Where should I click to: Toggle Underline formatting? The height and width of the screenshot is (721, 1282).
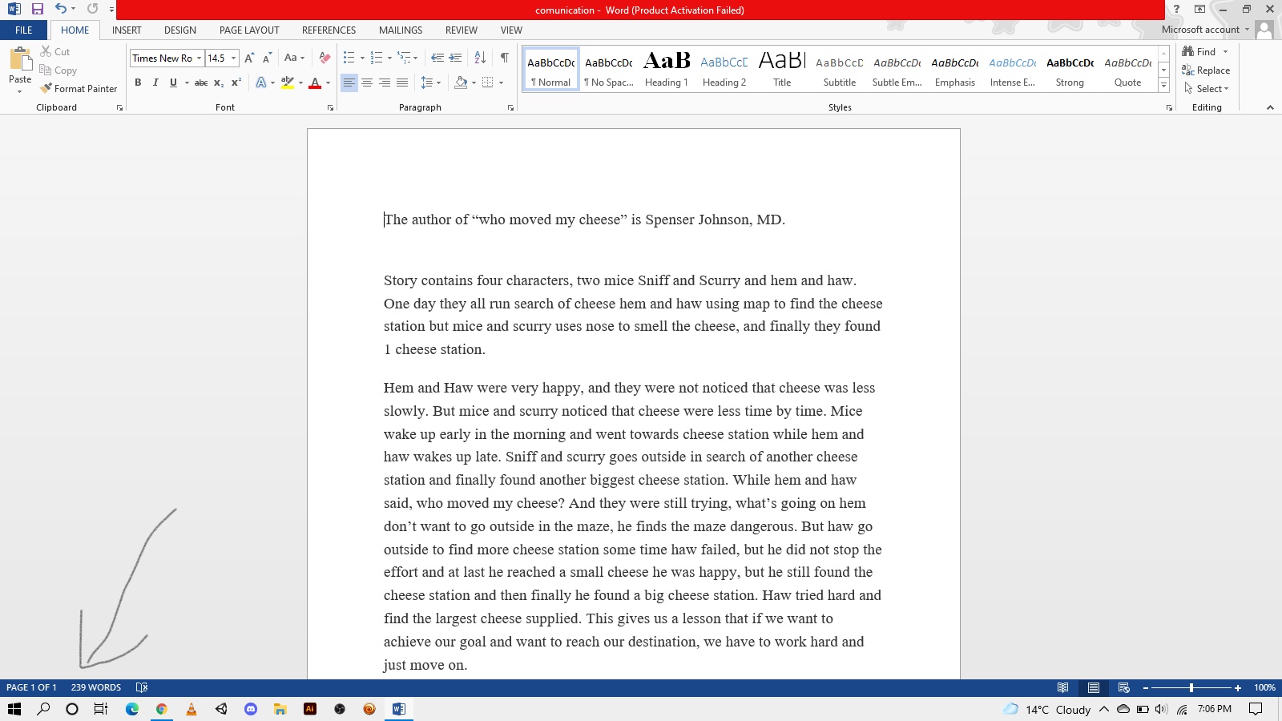point(173,83)
